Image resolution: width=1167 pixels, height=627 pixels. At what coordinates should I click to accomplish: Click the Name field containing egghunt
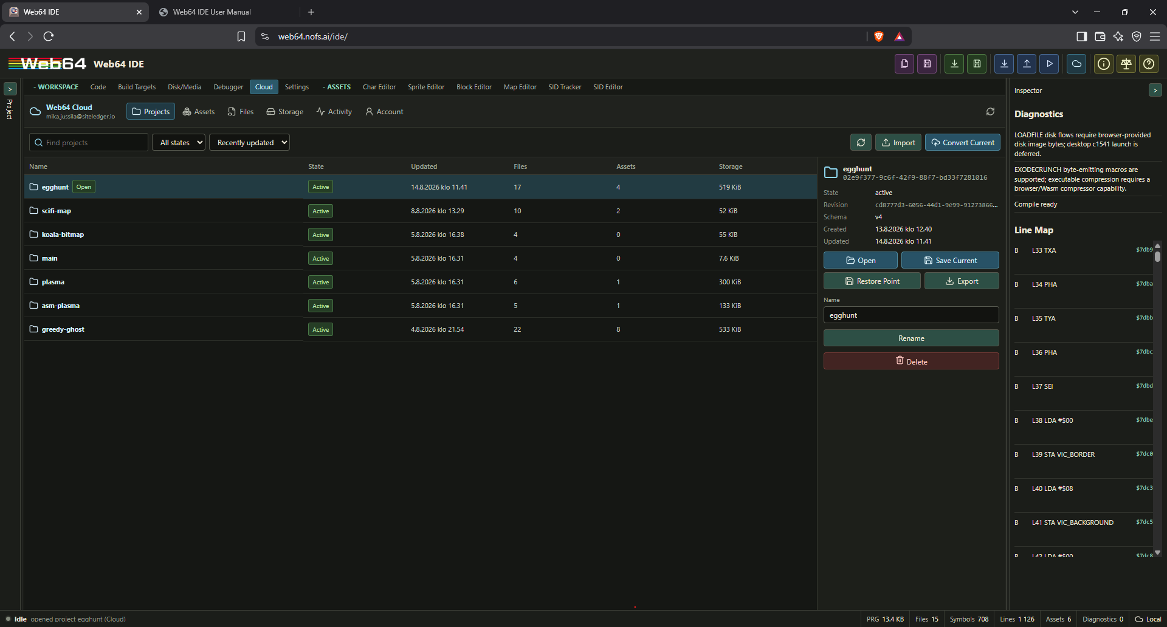pyautogui.click(x=911, y=315)
